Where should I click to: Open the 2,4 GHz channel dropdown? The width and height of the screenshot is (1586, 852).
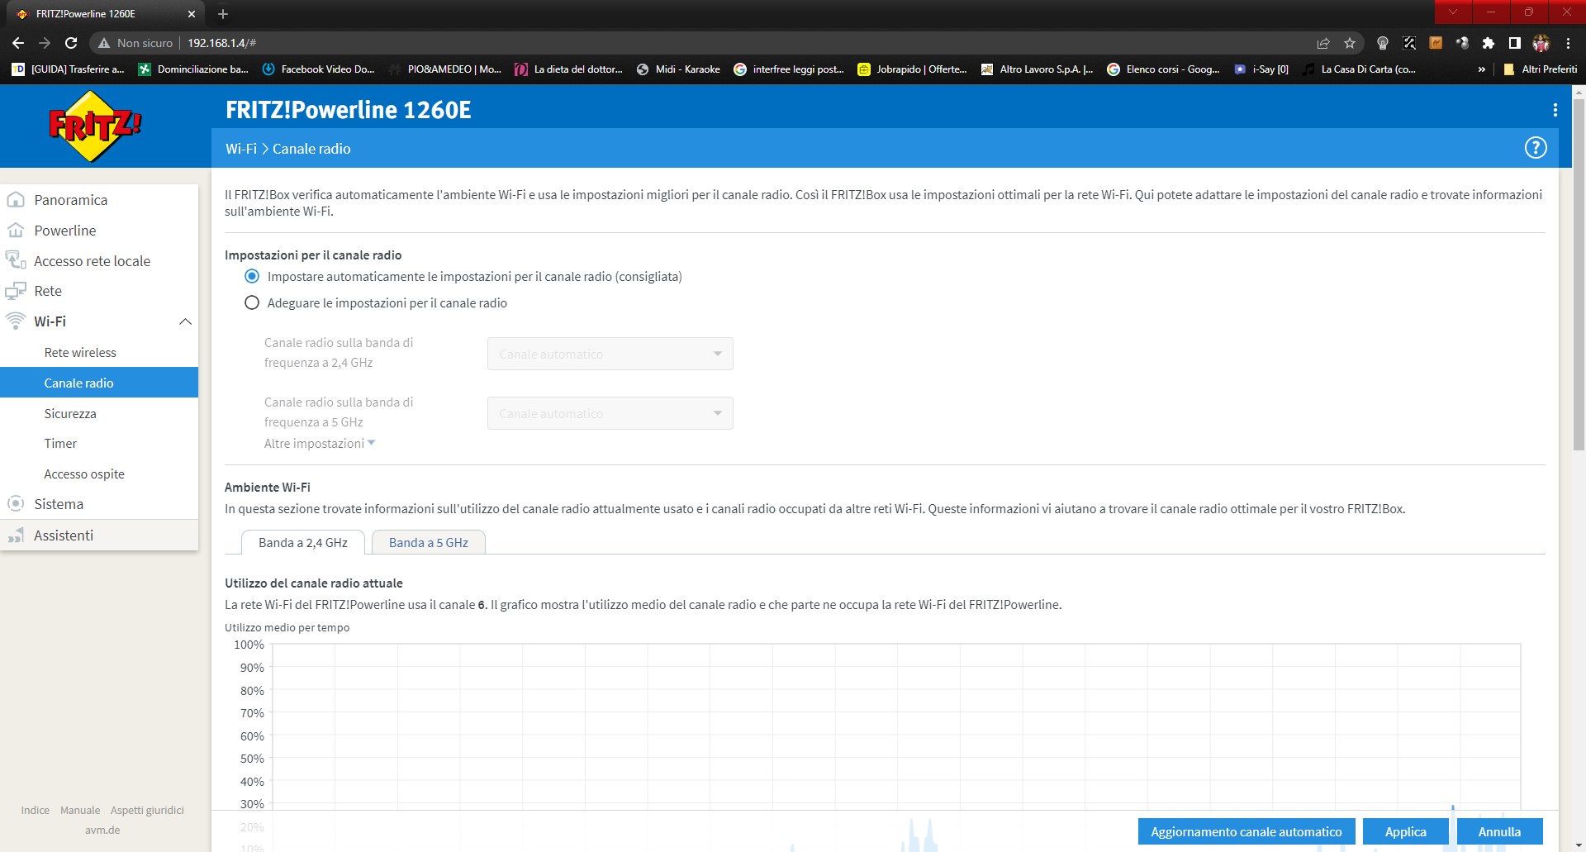coord(610,354)
